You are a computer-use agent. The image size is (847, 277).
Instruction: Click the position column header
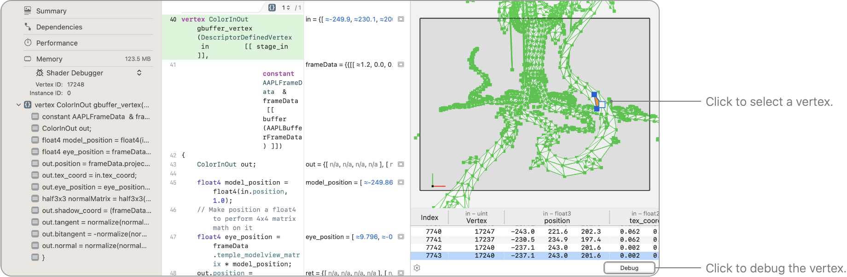pos(557,221)
